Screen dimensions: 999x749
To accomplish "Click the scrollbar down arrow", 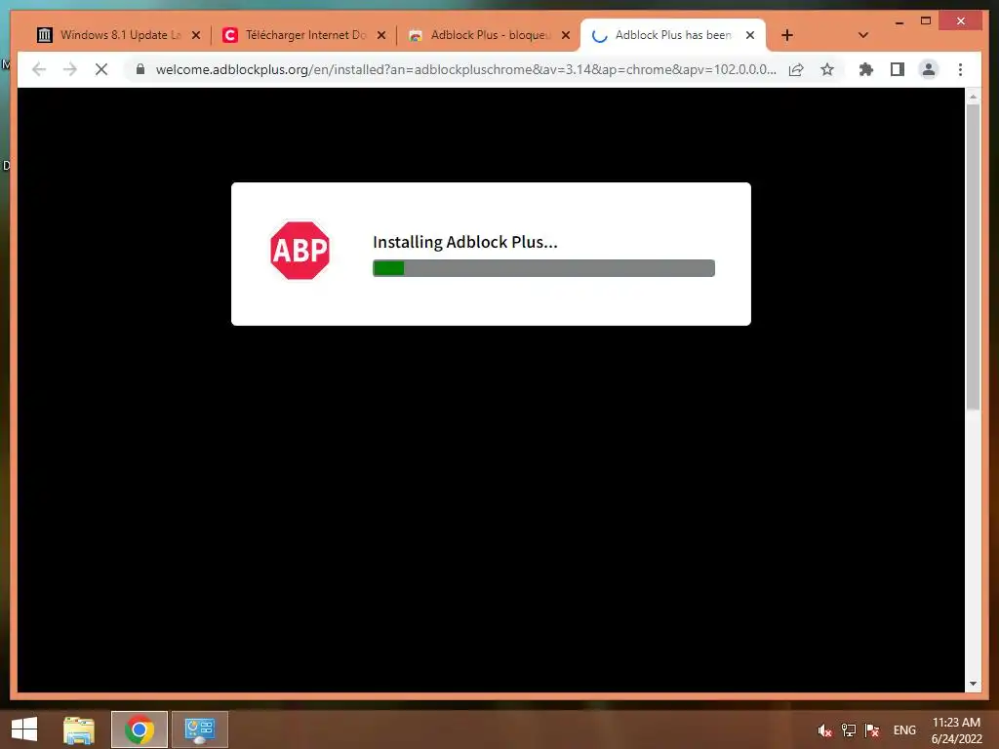I will [973, 684].
